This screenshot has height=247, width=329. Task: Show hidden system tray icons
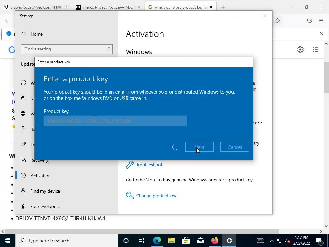coord(272,241)
